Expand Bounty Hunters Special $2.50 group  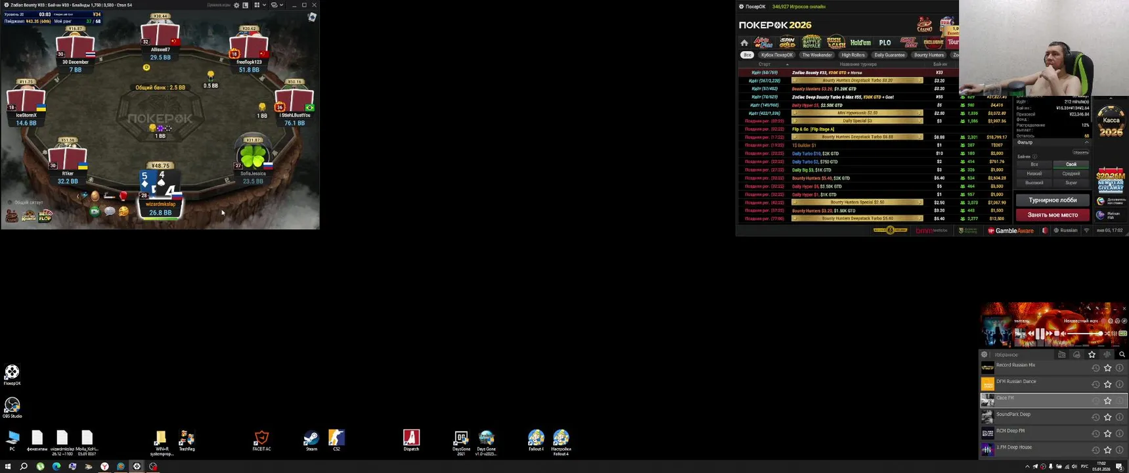point(857,202)
